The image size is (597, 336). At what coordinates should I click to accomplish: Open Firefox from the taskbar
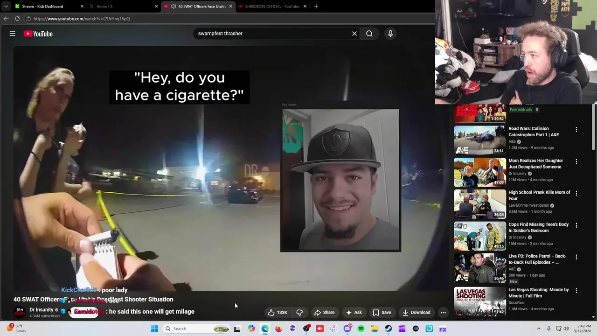tap(279, 329)
